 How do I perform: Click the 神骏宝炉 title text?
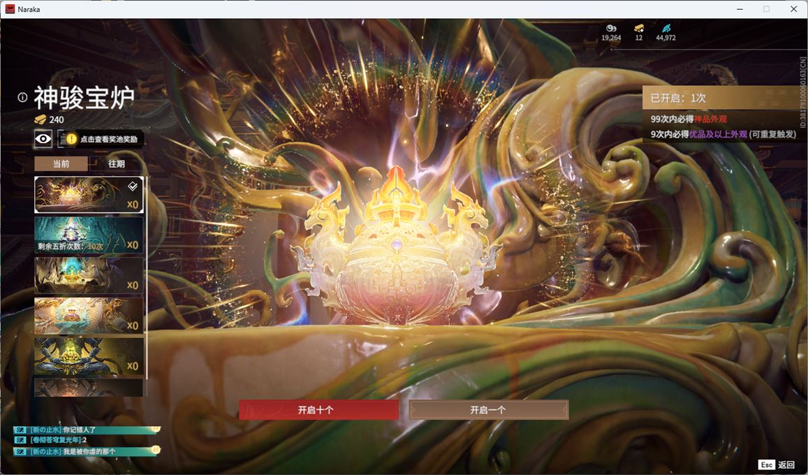[x=84, y=97]
